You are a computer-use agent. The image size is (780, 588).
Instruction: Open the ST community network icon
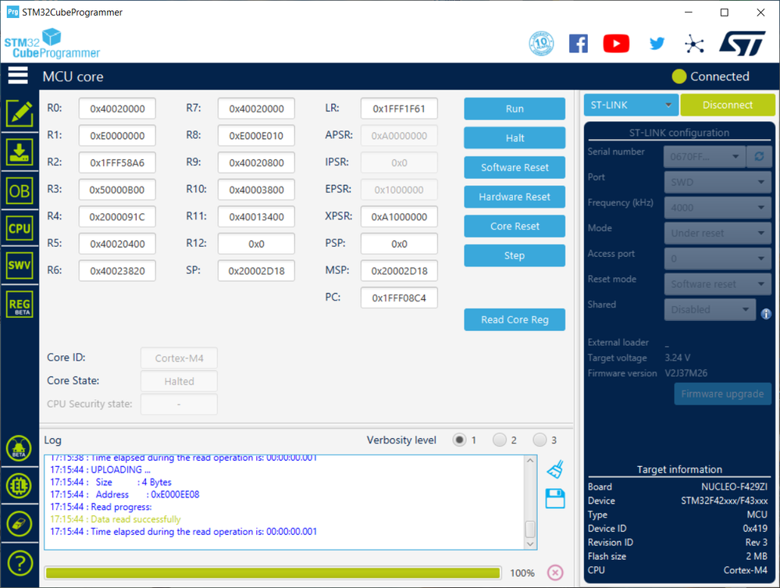pyautogui.click(x=694, y=44)
